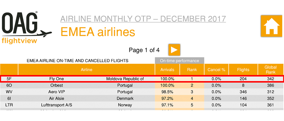Click the orange home icon
This screenshot has height=121, width=284.
pos(272,26)
